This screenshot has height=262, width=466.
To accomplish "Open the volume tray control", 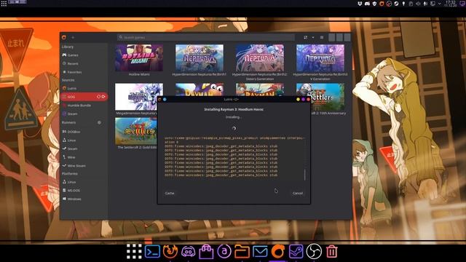I will (x=418, y=4).
